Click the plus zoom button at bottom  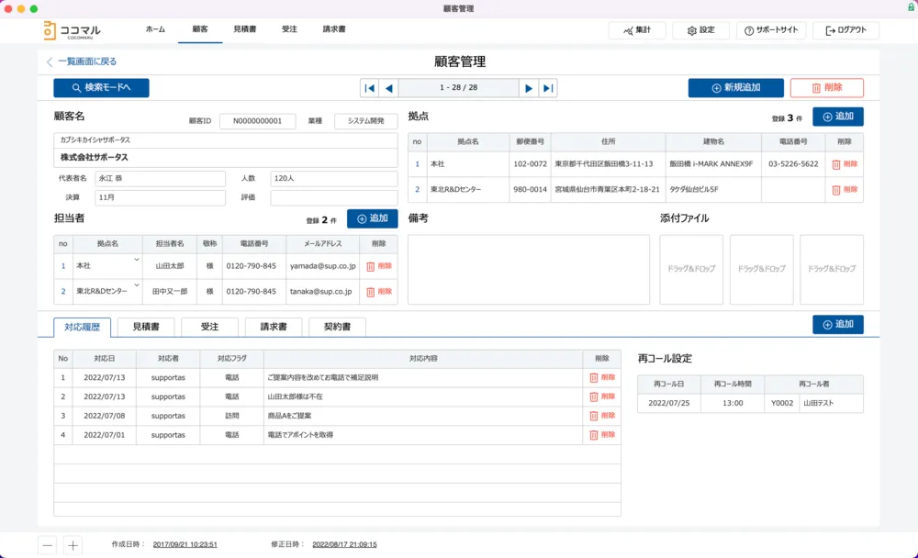pos(73,545)
